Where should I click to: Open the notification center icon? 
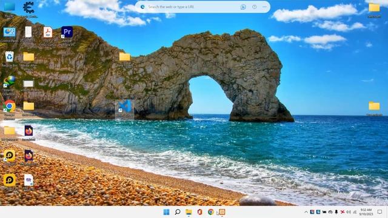(x=380, y=212)
